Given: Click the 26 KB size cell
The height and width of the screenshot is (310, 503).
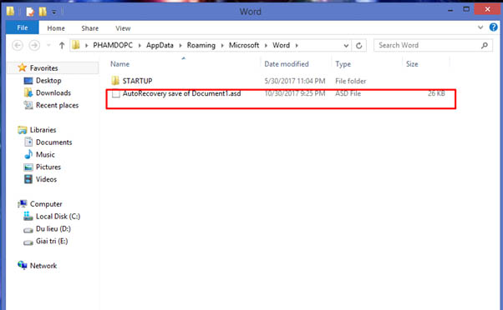Looking at the screenshot, I should [436, 93].
